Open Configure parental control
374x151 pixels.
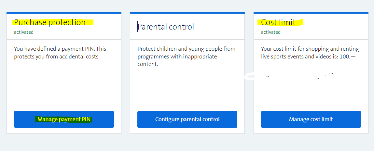[187, 119]
